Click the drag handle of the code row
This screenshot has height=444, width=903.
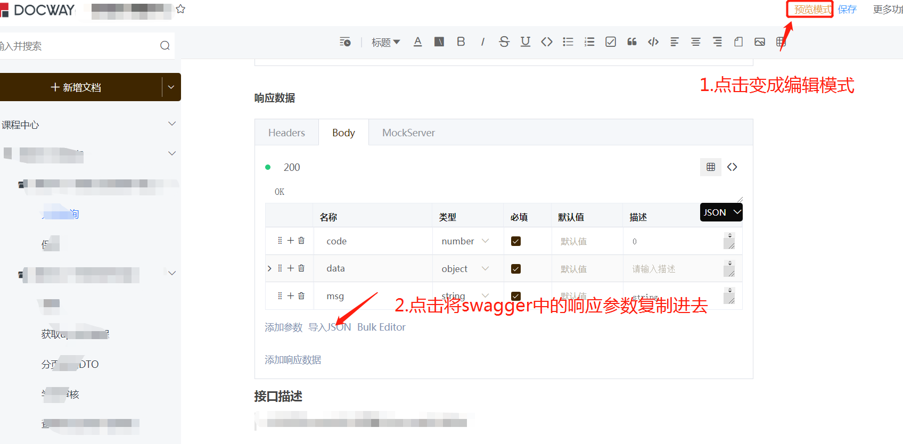click(280, 241)
